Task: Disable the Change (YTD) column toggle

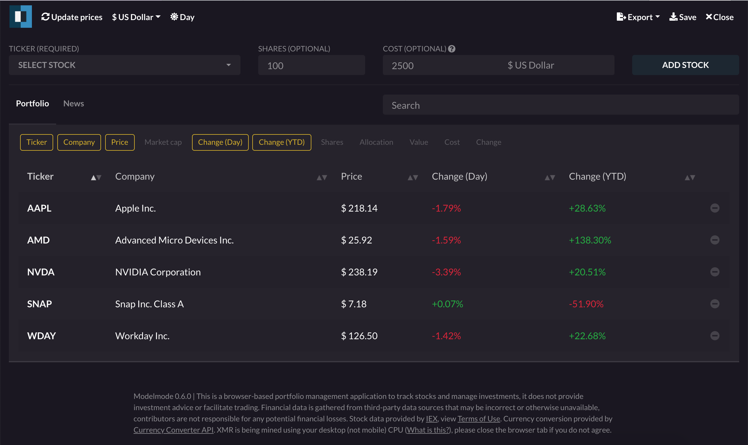Action: 281,142
